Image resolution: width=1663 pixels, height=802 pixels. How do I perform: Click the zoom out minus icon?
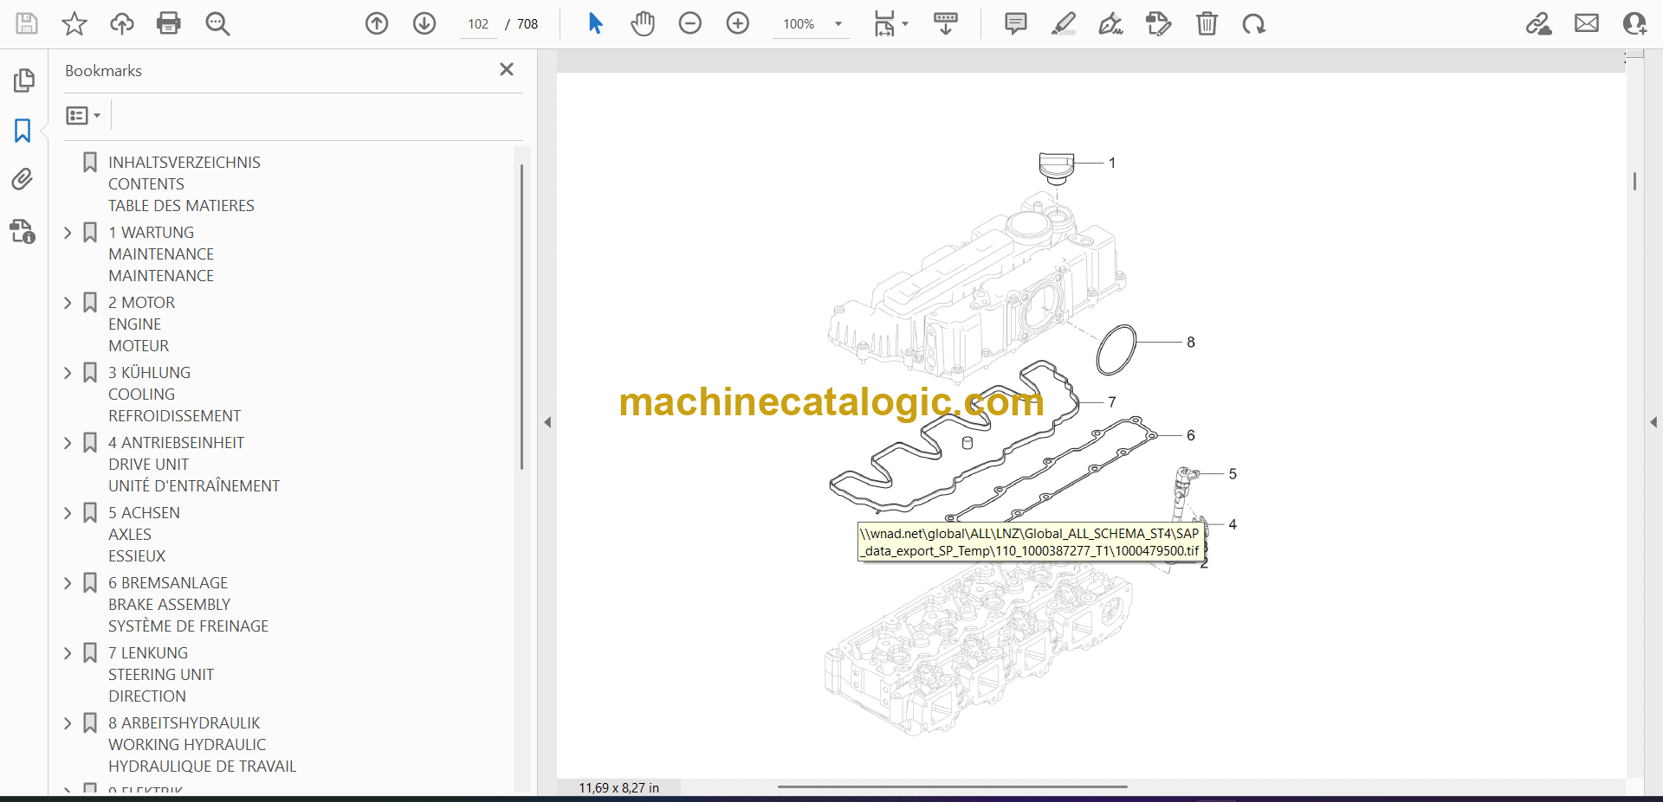tap(689, 23)
